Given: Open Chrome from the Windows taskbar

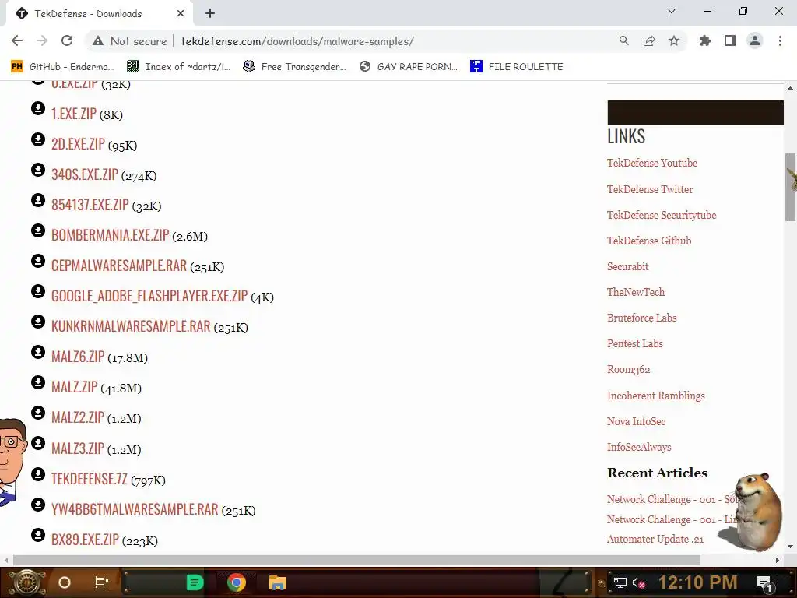Looking at the screenshot, I should [237, 582].
